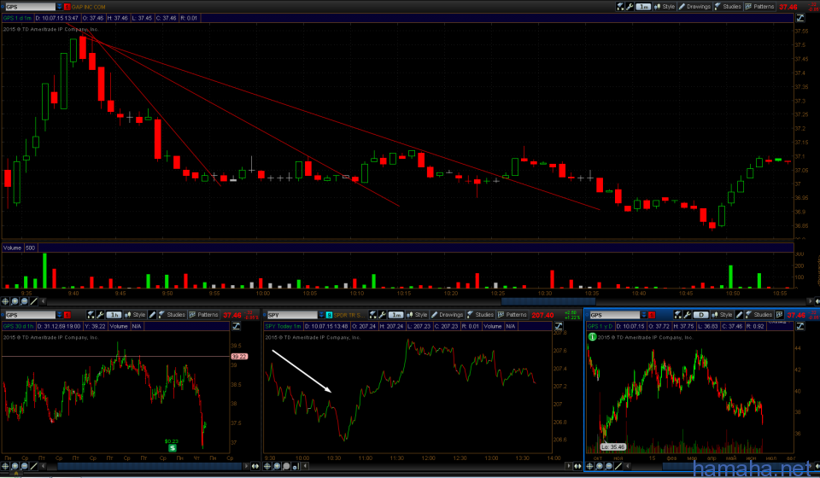820x478 pixels.
Task: Zoom out using magnifier under daily chart
Action: [x=609, y=466]
